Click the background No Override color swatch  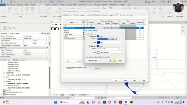point(98,52)
